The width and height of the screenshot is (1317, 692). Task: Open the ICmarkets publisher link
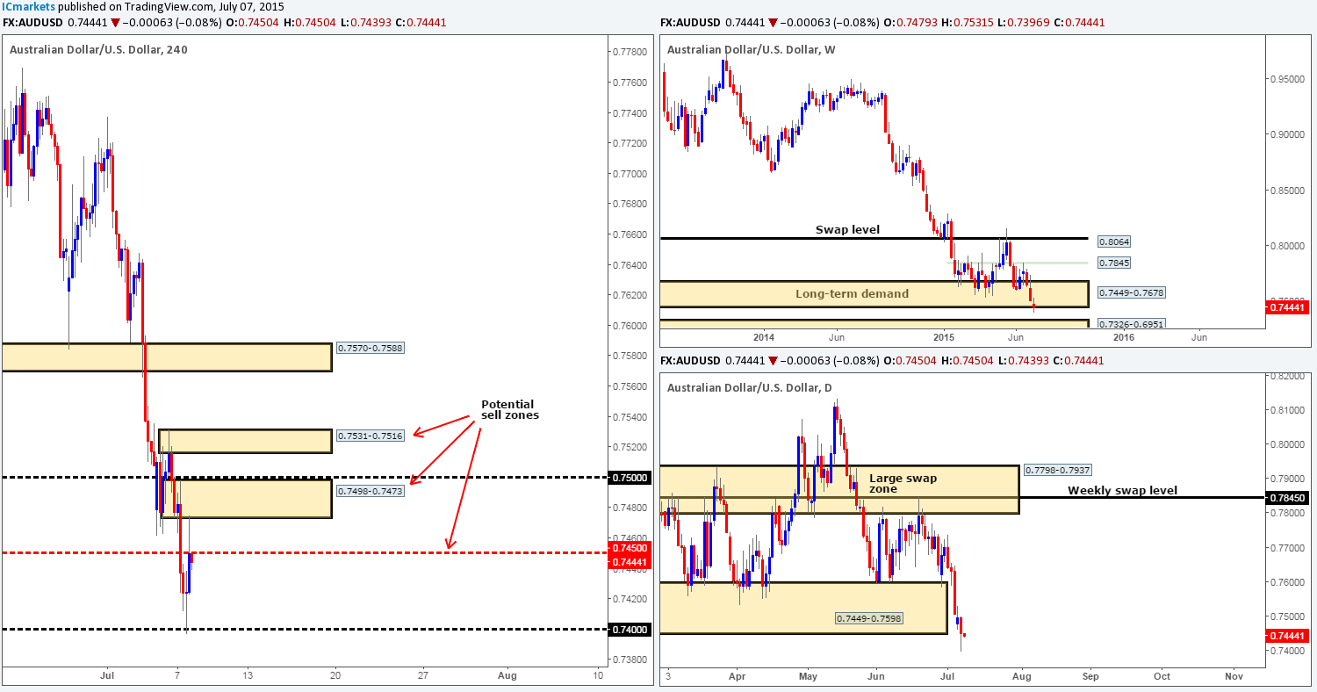pyautogui.click(x=28, y=6)
